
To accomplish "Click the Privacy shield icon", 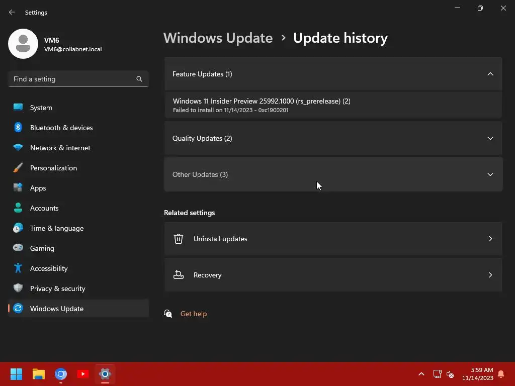I will [18, 288].
